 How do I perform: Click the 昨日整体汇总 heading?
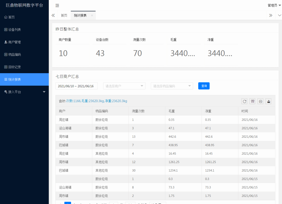pos(67,29)
